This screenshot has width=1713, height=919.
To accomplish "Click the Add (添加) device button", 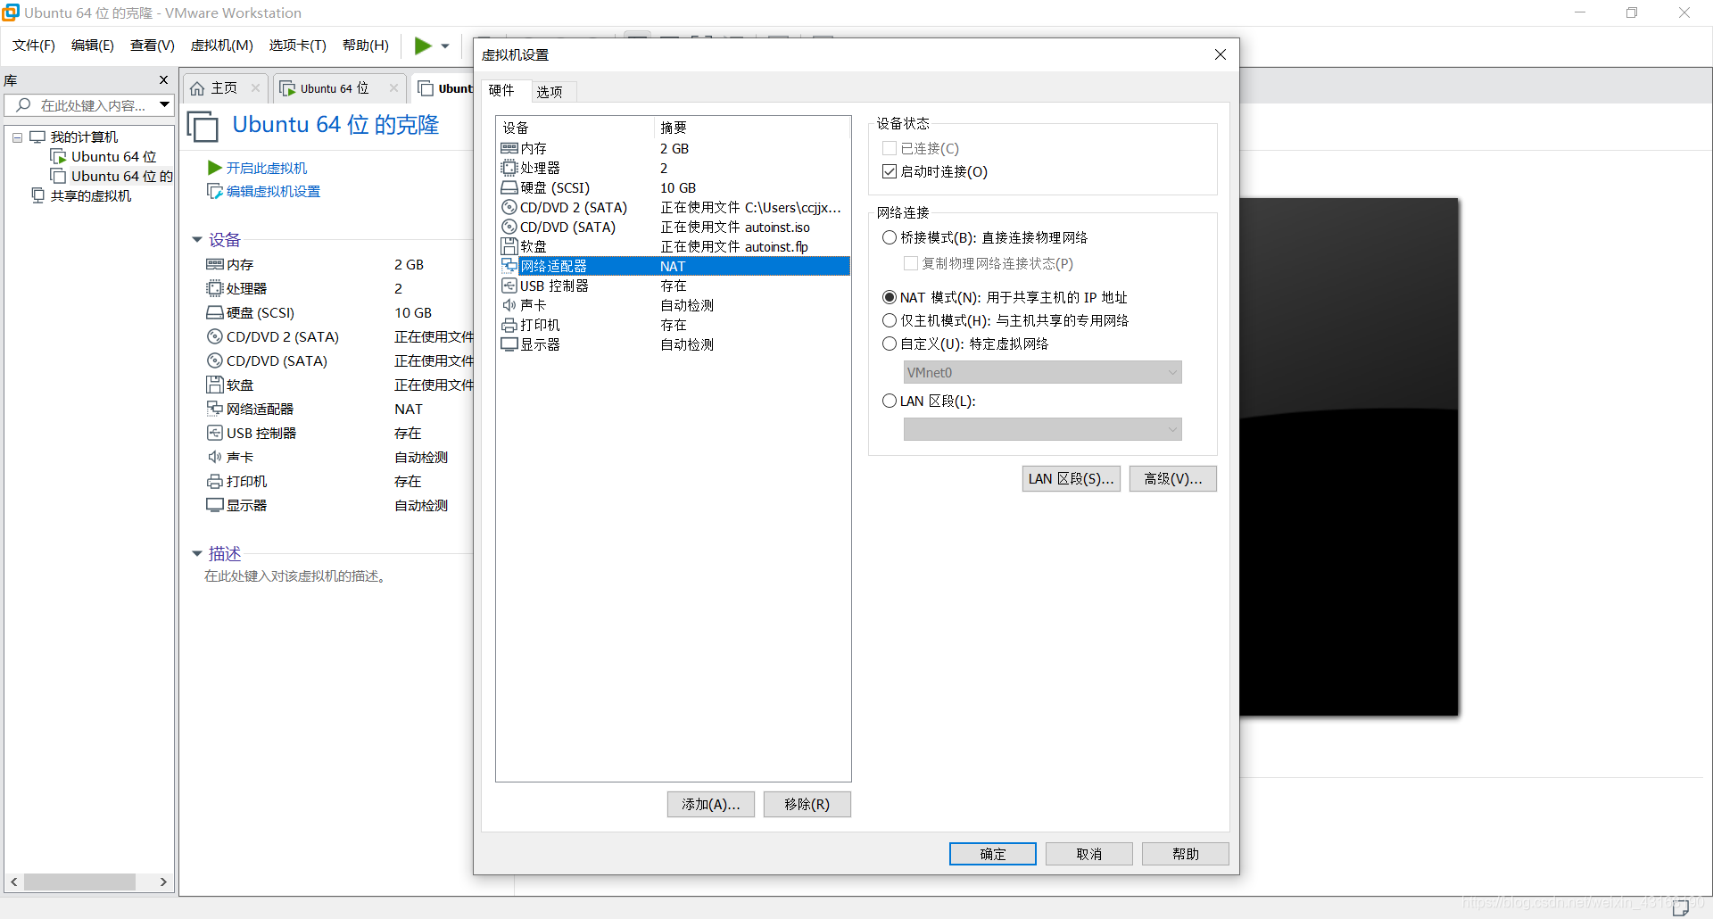I will coord(711,805).
